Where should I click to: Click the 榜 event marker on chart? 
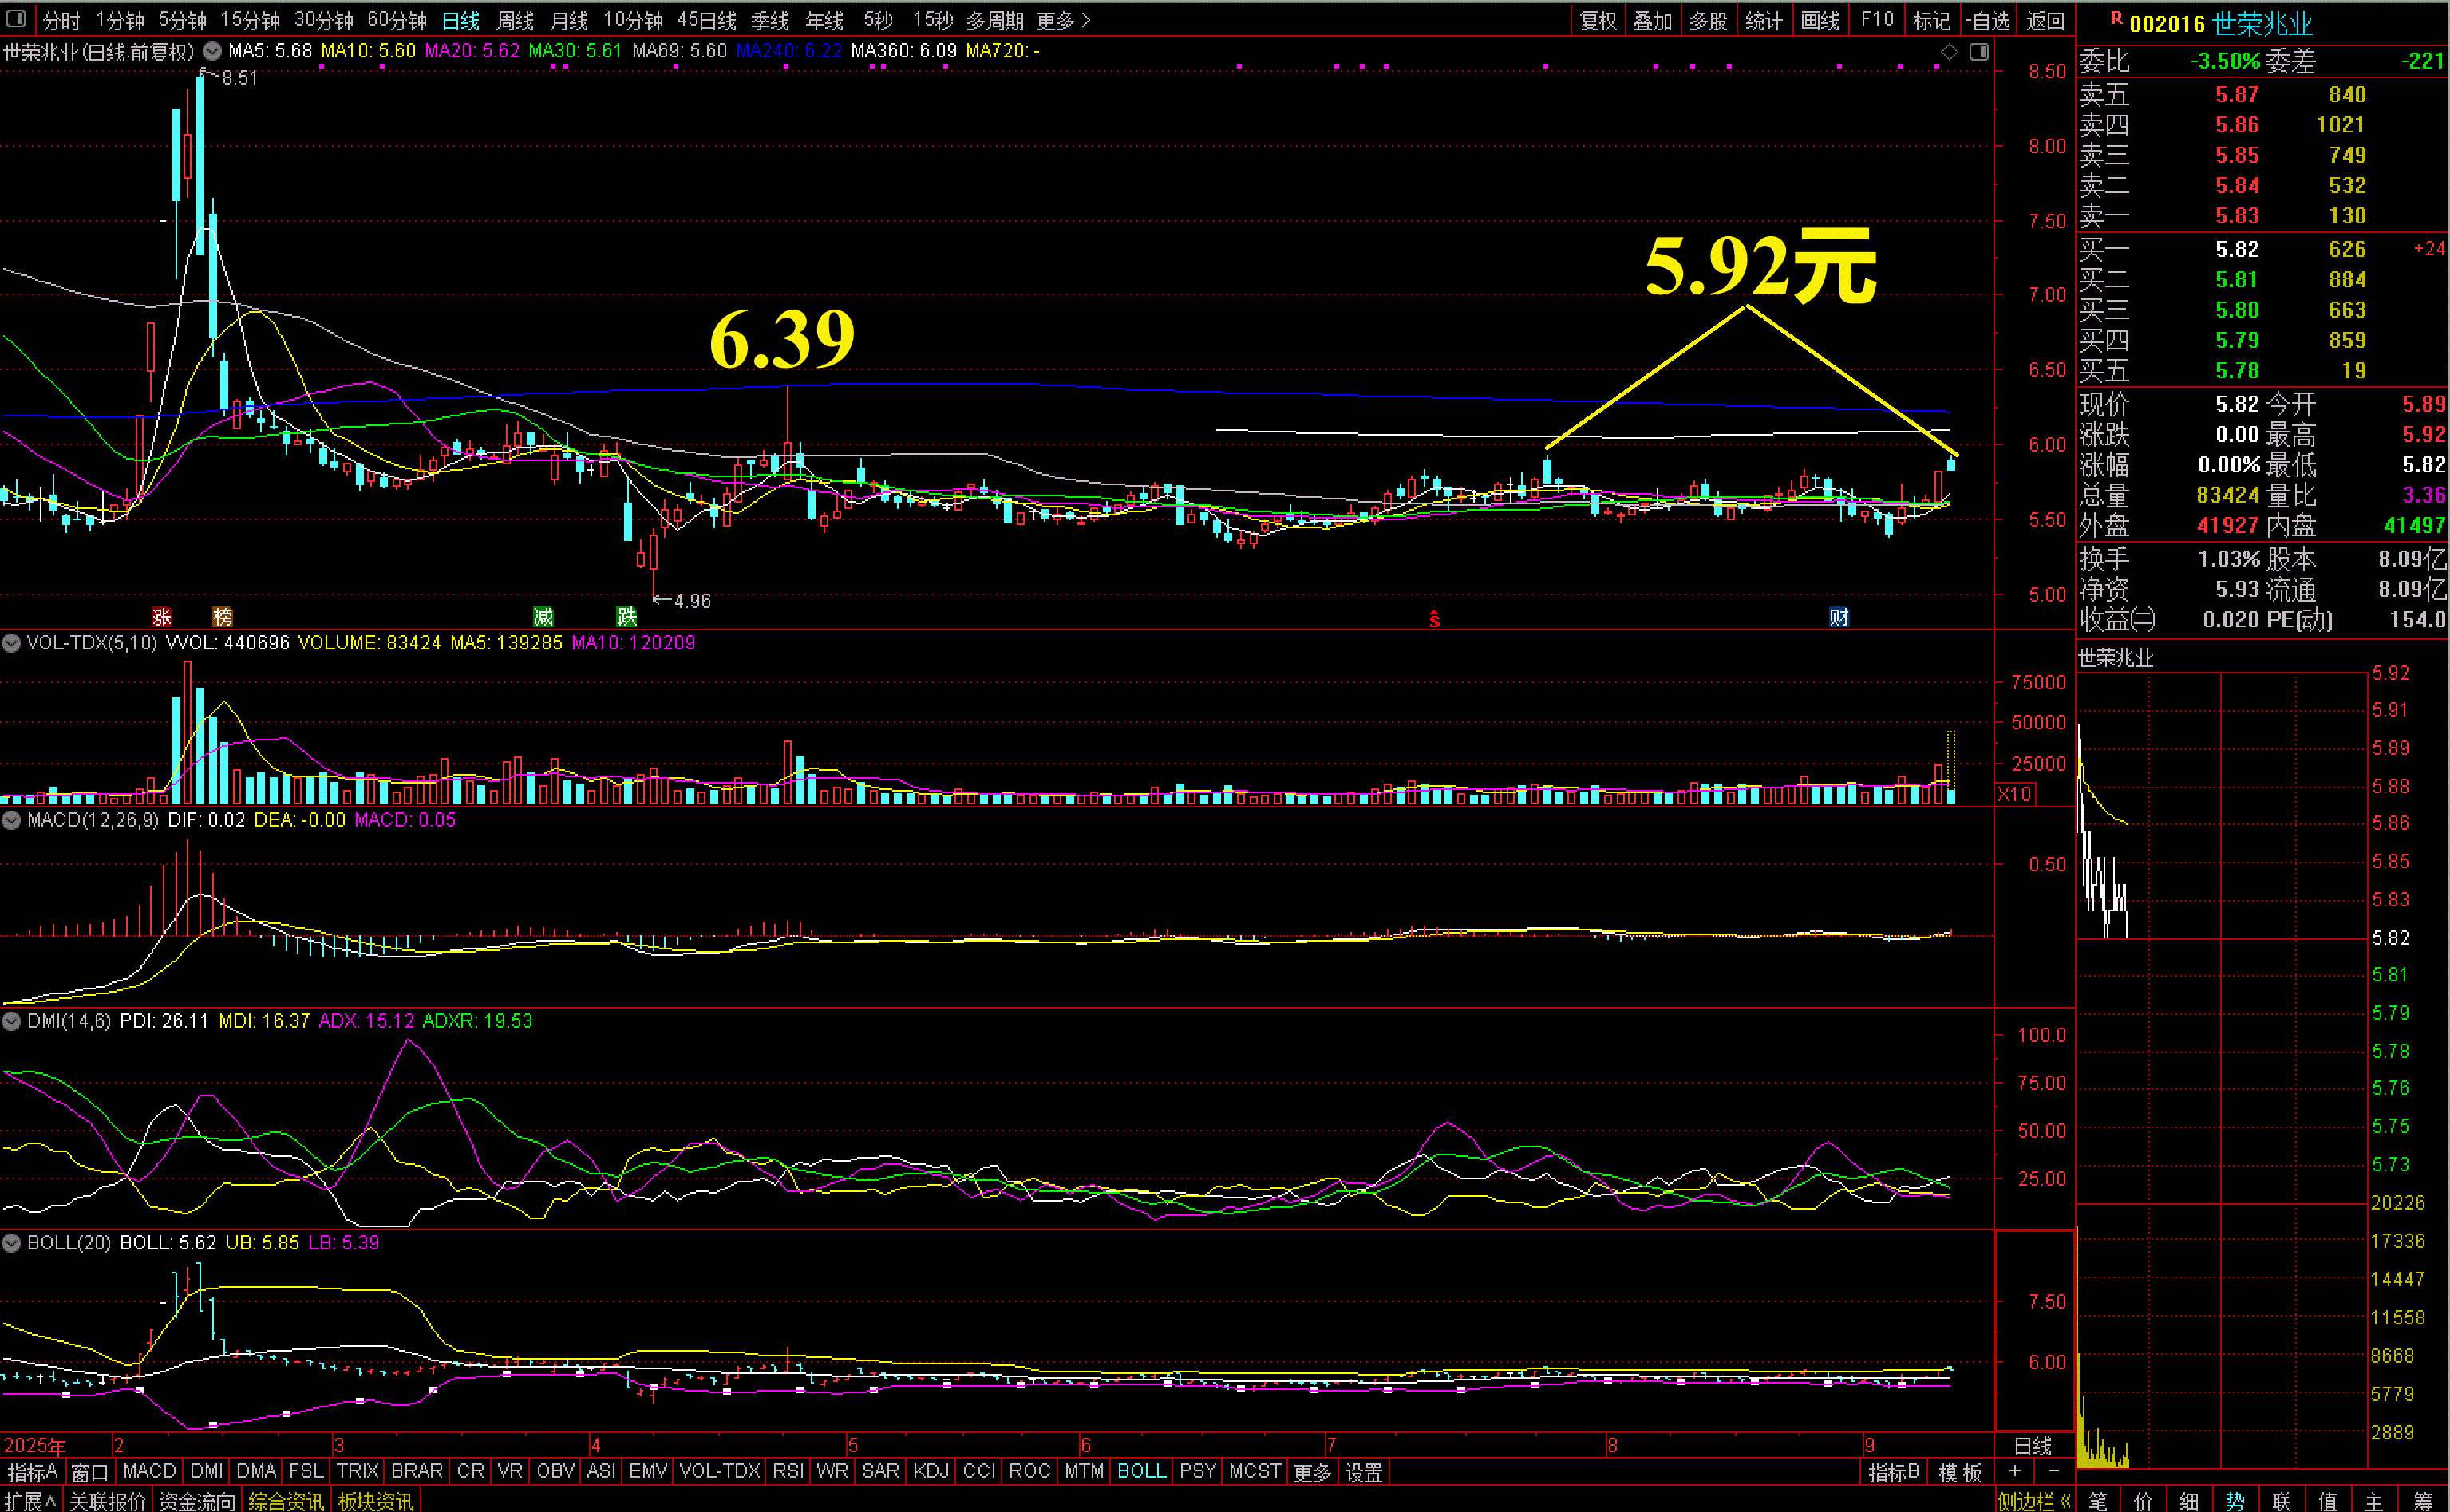[x=223, y=617]
